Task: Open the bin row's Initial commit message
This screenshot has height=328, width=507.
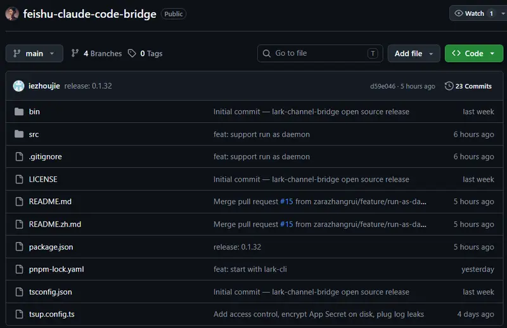Action: pyautogui.click(x=311, y=112)
